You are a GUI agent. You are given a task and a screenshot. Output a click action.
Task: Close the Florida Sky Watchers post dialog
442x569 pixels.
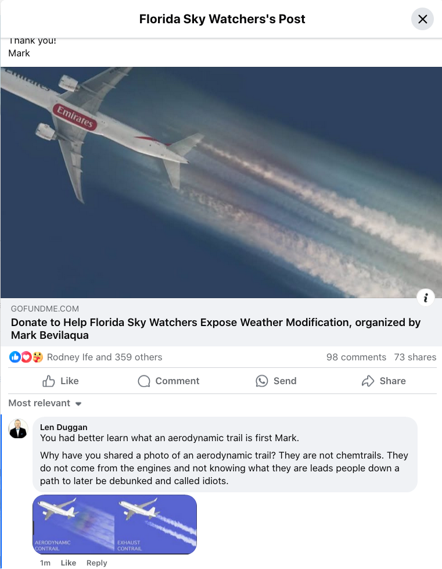(x=422, y=19)
